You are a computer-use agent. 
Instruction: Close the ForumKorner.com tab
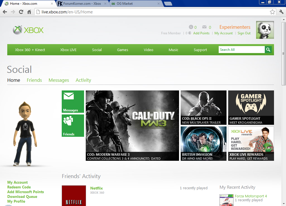tap(105, 4)
